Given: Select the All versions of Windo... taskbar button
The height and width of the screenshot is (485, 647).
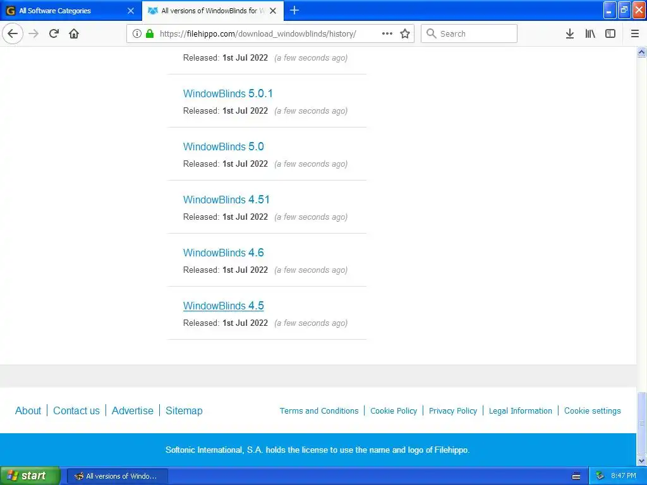Looking at the screenshot, I should (117, 476).
